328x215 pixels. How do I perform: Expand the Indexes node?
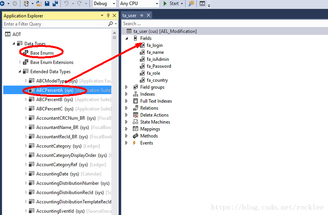click(x=126, y=94)
